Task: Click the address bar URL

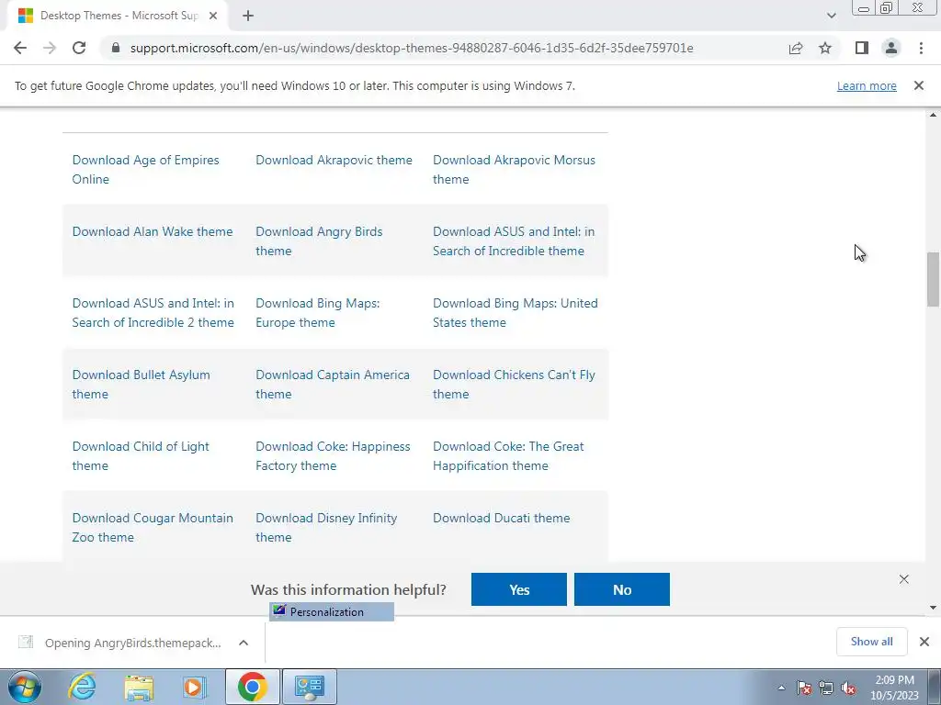Action: (x=412, y=48)
